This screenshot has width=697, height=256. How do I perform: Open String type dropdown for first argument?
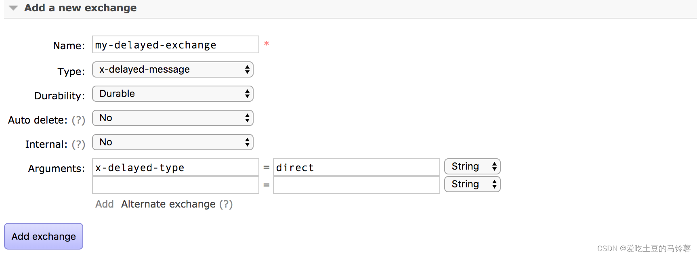pos(472,166)
